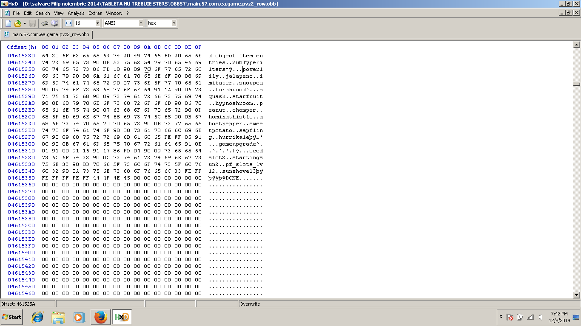
Task: Click decoded text 'un2..pf_slots_lv'
Action: 236,164
